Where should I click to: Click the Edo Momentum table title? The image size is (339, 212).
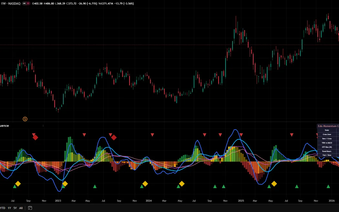(328, 126)
